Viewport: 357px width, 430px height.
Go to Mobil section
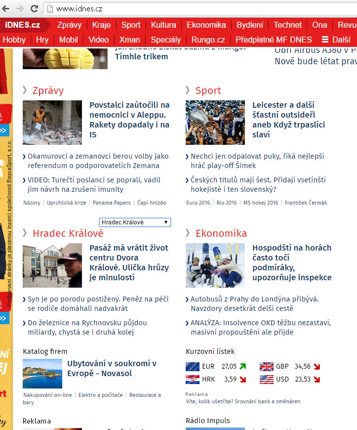pos(69,40)
